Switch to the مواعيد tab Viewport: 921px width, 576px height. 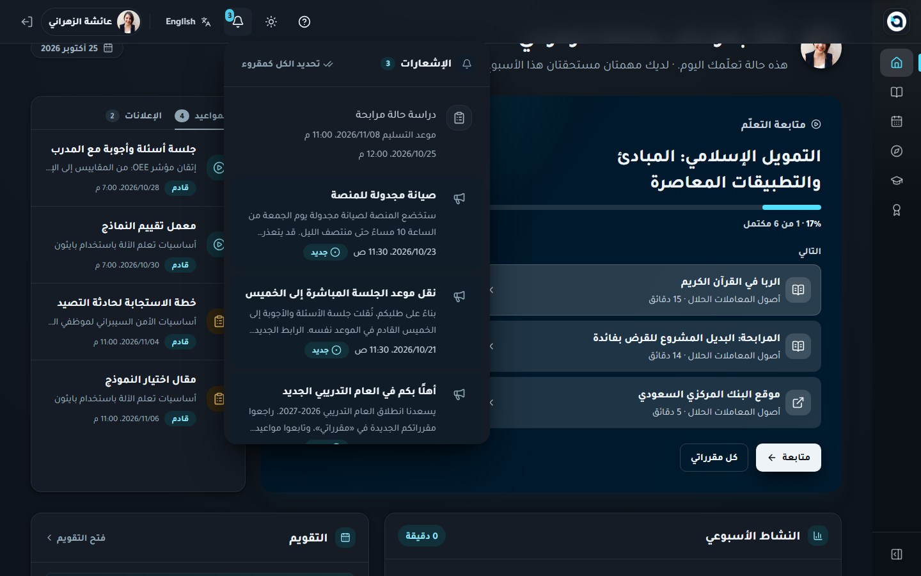[200, 116]
